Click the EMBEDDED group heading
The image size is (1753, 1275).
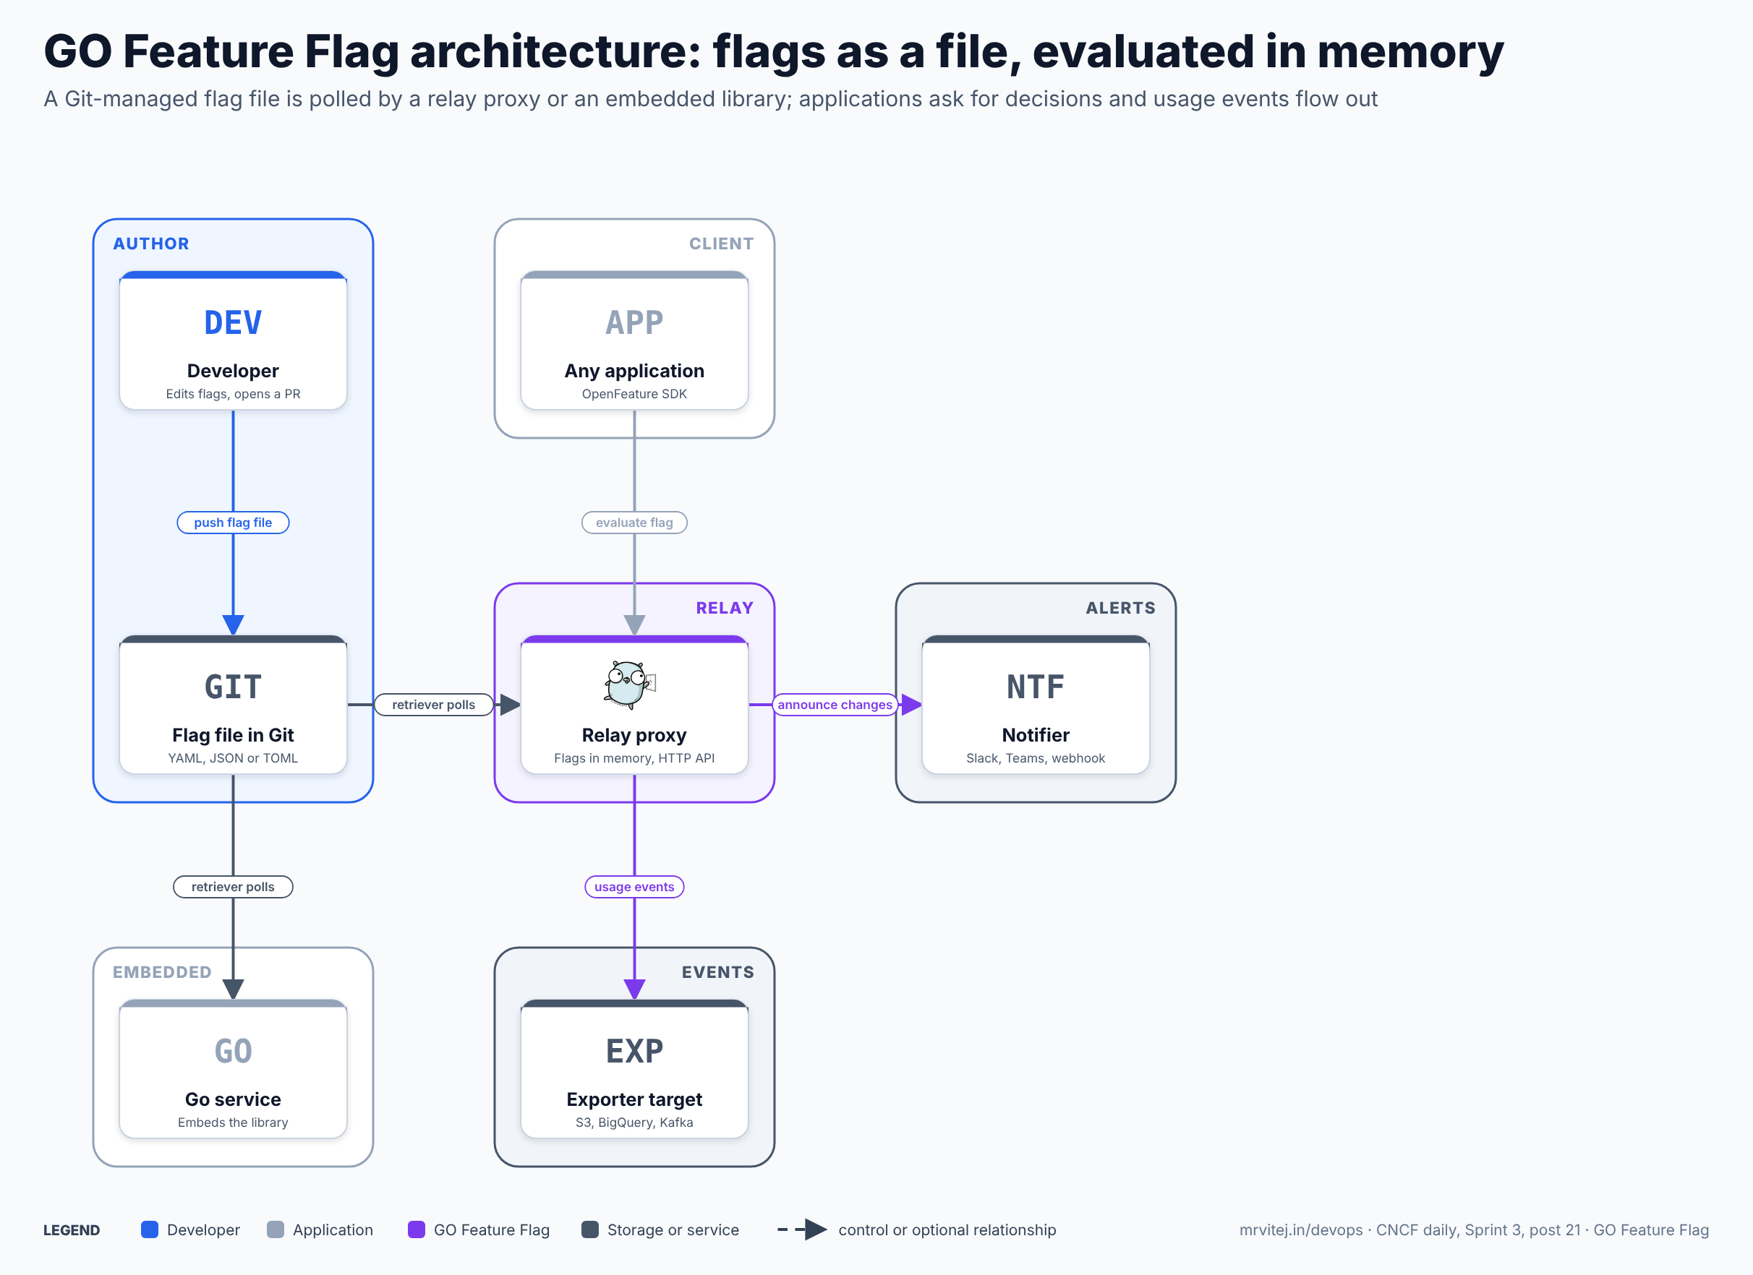[x=161, y=972]
